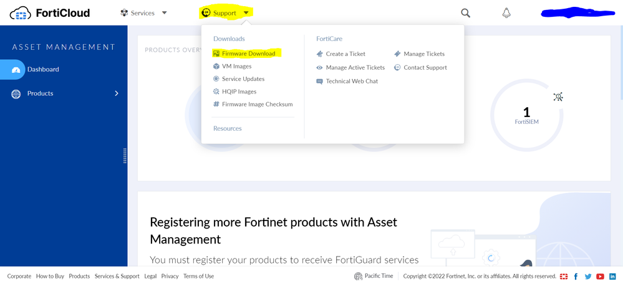Click the FortiSIEM product icon near the circle

tap(558, 97)
